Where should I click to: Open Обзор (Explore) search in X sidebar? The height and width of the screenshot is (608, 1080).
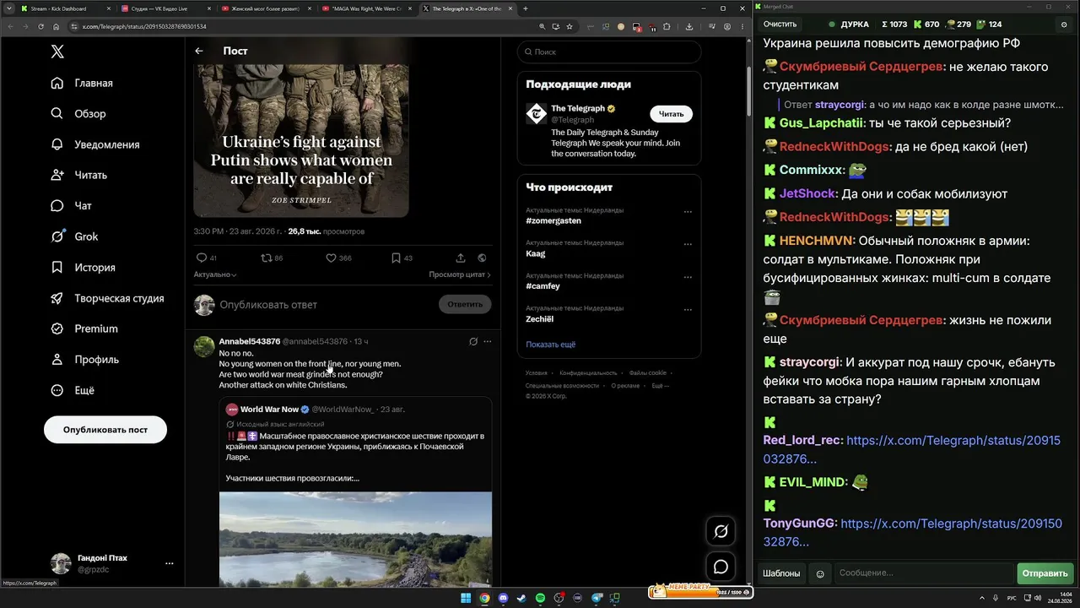(x=78, y=114)
